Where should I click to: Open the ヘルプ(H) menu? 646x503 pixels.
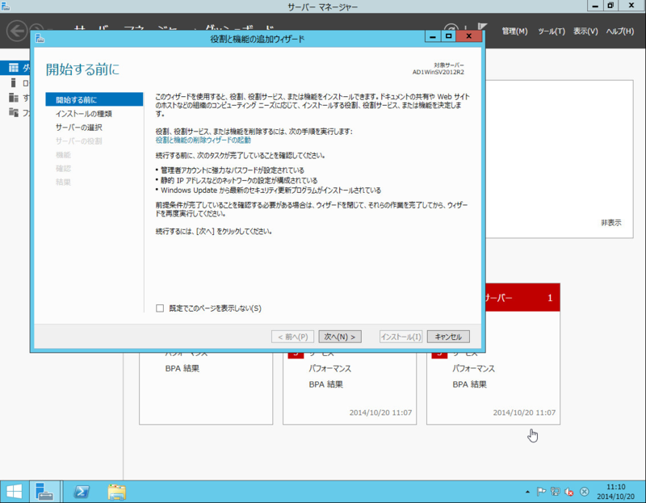[x=619, y=31]
